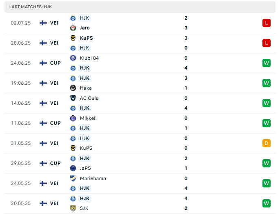Screen dimensions: 280x214
Task: Click the red L badge for Jaro match
Action: pyautogui.click(x=267, y=23)
